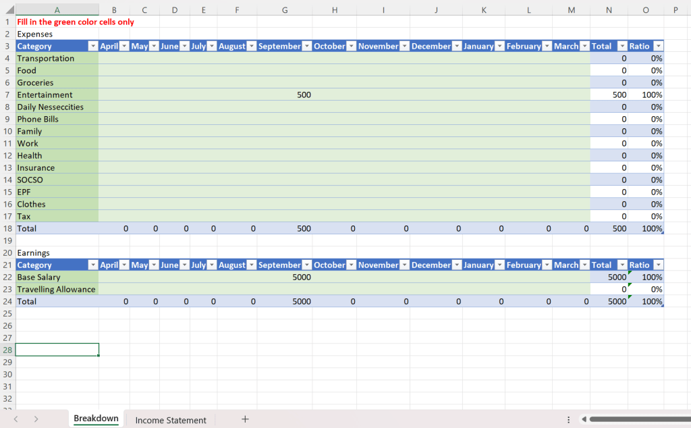Select row 7 header
This screenshot has width=691, height=428.
[x=7, y=95]
